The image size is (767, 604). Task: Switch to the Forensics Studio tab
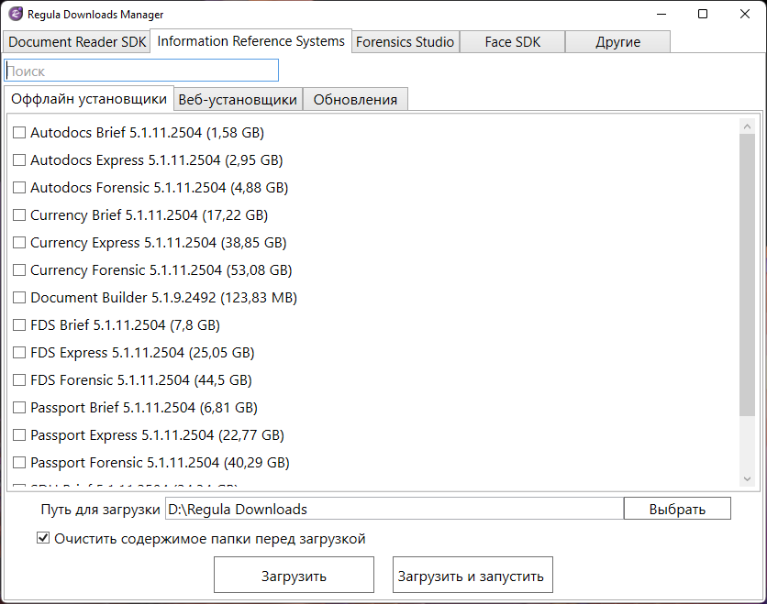(x=405, y=42)
